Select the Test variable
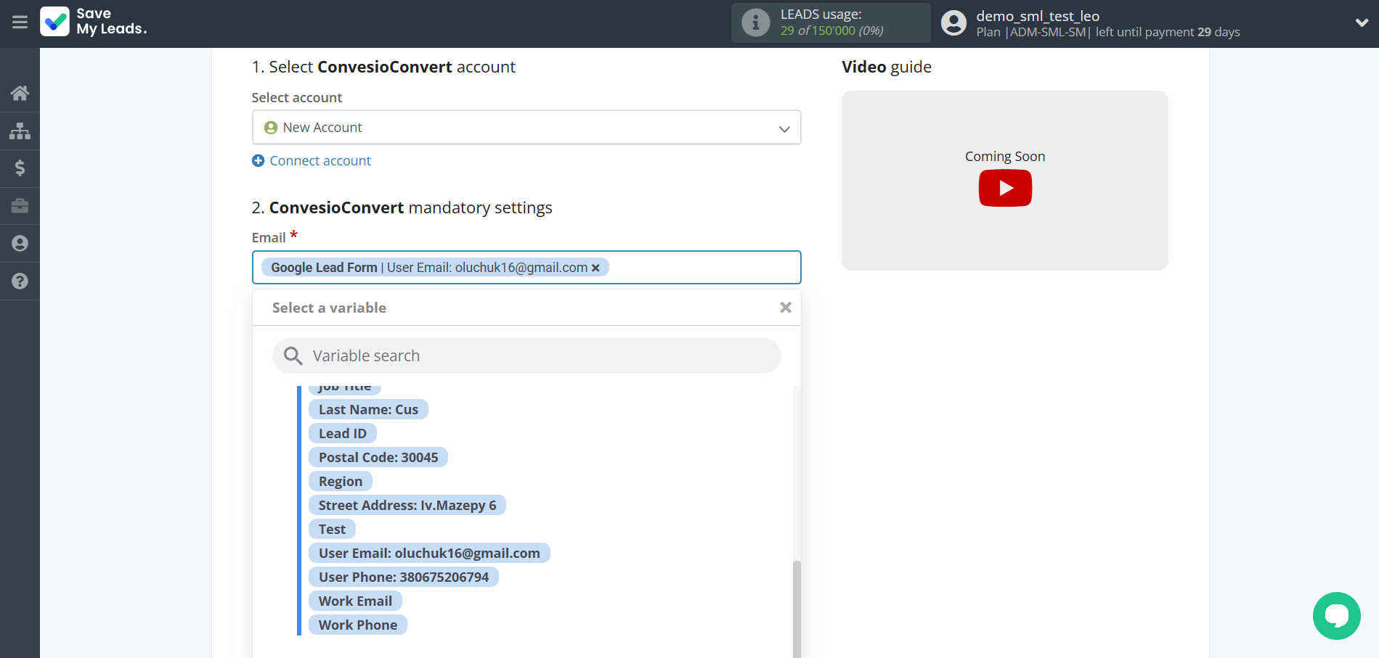This screenshot has height=658, width=1379. pos(332,530)
